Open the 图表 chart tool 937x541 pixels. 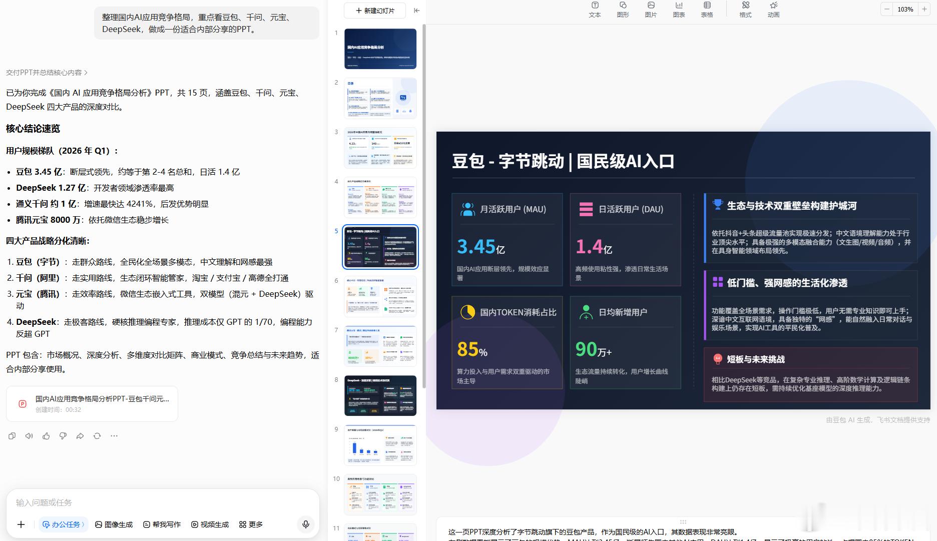coord(679,10)
